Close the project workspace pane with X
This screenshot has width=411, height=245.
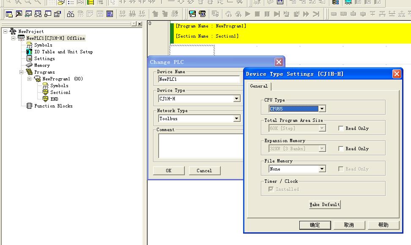(x=140, y=24)
